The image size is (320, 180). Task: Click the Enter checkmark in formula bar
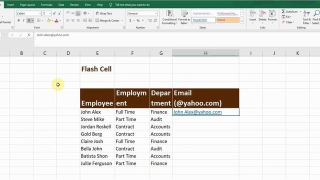coord(20,35)
